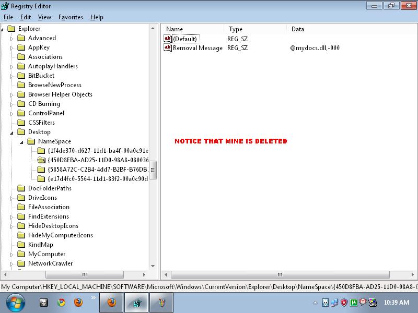Click the 10:39 AM taskbar clock
The width and height of the screenshot is (418, 313).
click(397, 303)
